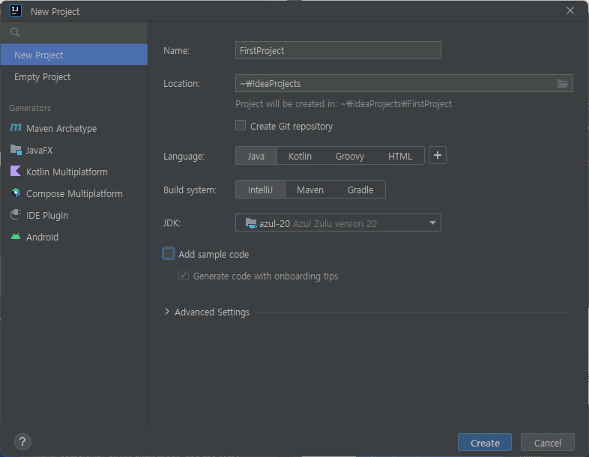Image resolution: width=589 pixels, height=457 pixels.
Task: Click the Generators section heading
Action: point(30,108)
